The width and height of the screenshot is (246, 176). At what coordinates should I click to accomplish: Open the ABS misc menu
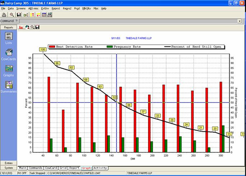point(33,8)
